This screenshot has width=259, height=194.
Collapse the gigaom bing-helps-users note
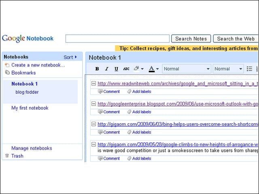coord(93,124)
